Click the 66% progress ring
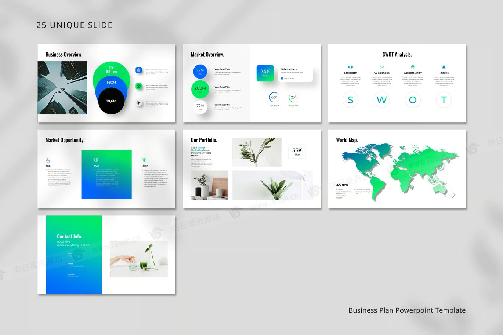Image resolution: width=503 pixels, height=335 pixels. point(274,97)
